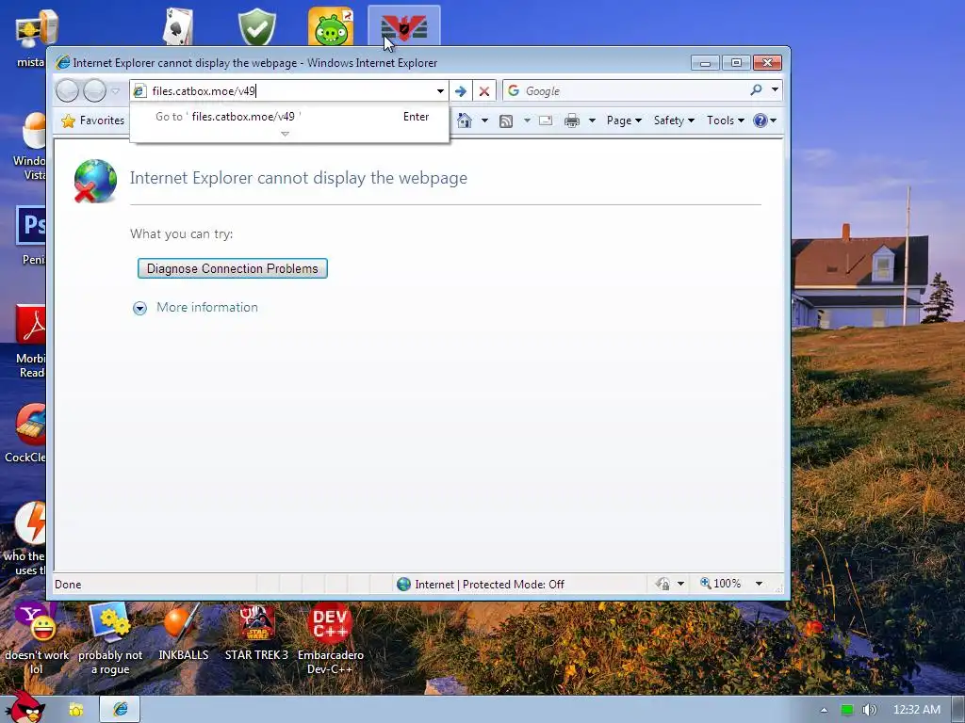
Task: Open the Tools menu
Action: pos(725,120)
